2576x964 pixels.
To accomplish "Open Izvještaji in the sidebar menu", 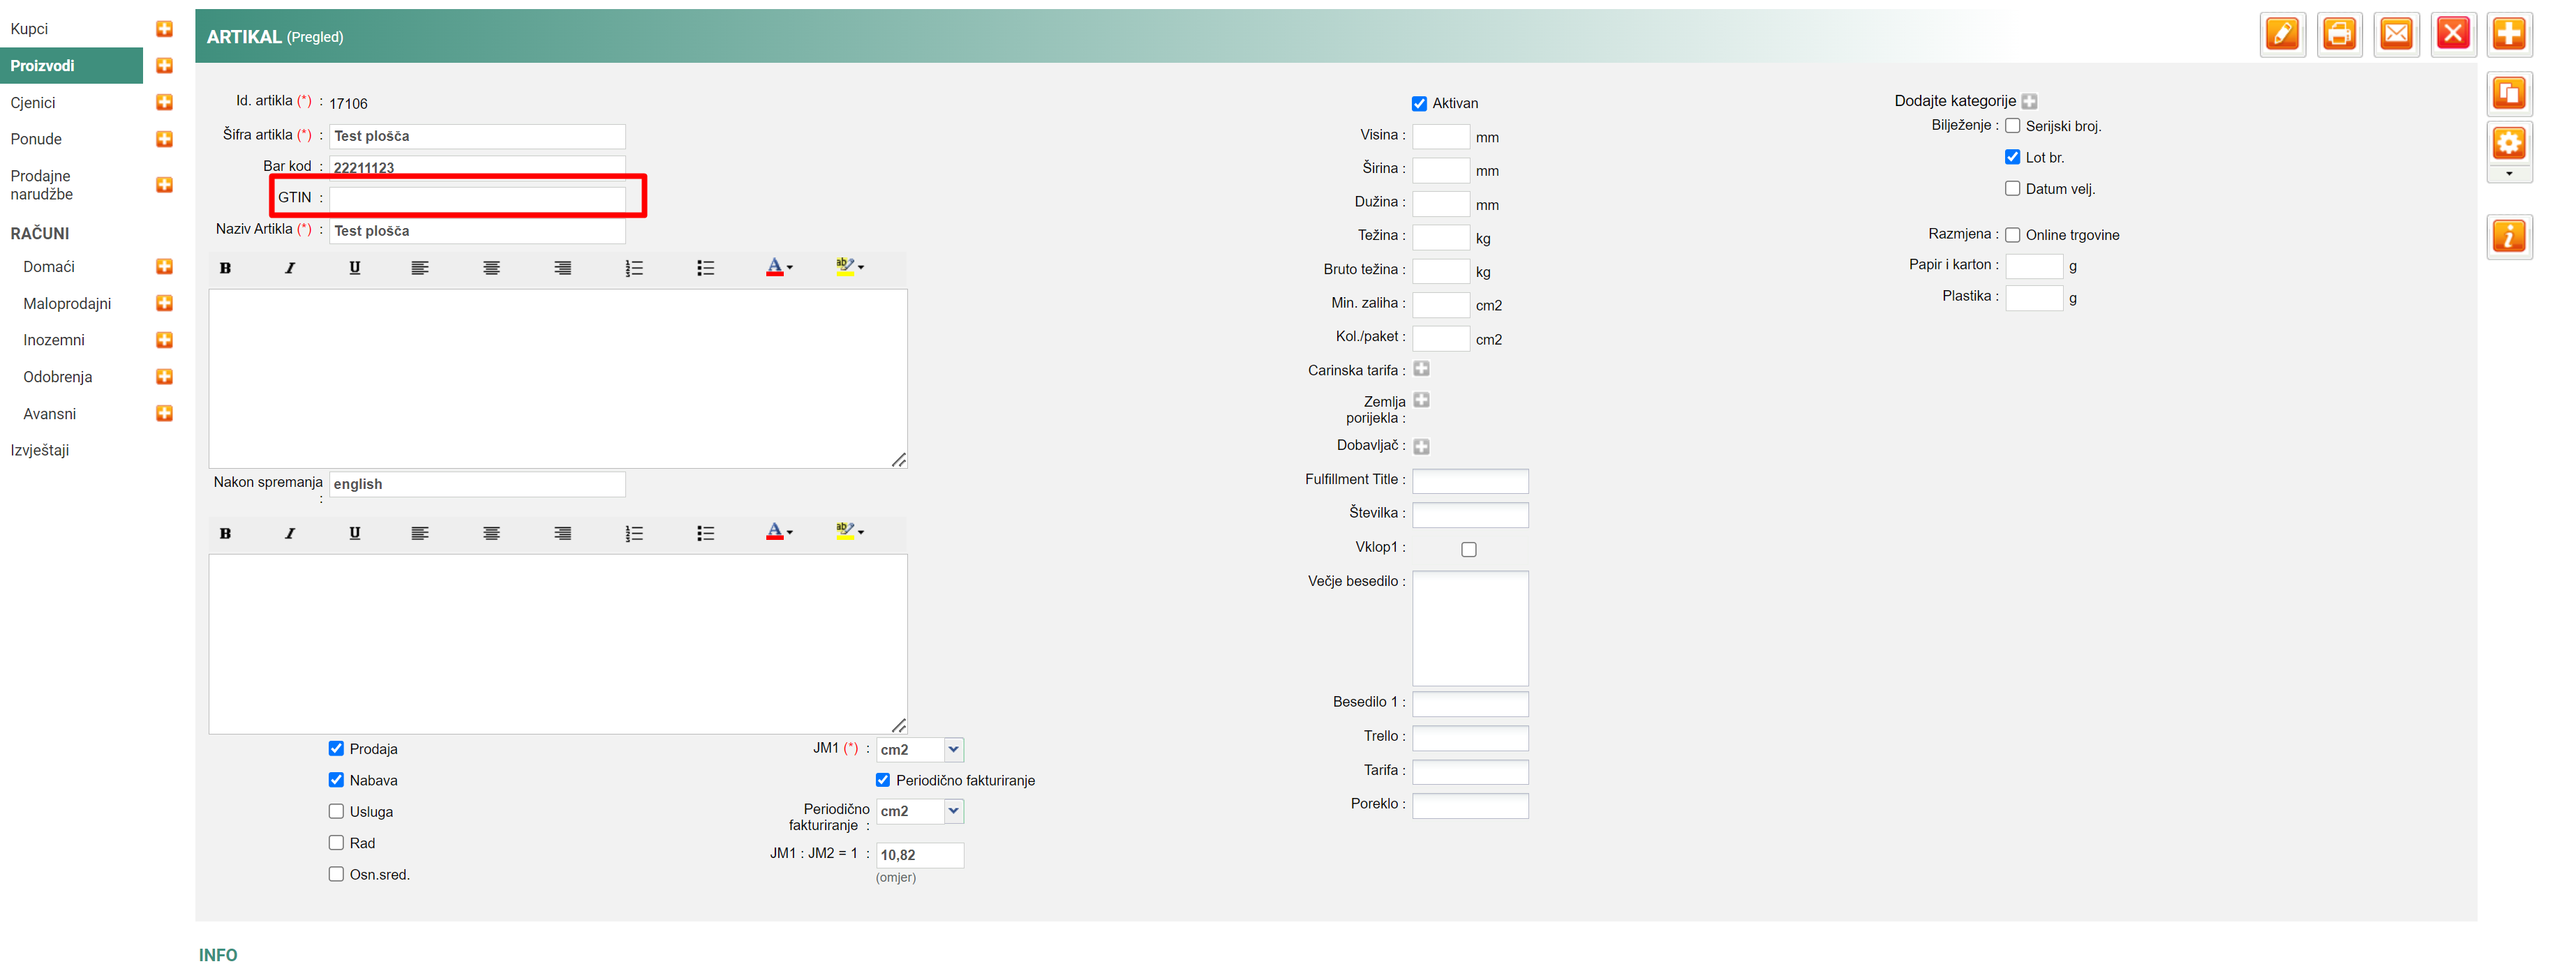I will [x=40, y=451].
